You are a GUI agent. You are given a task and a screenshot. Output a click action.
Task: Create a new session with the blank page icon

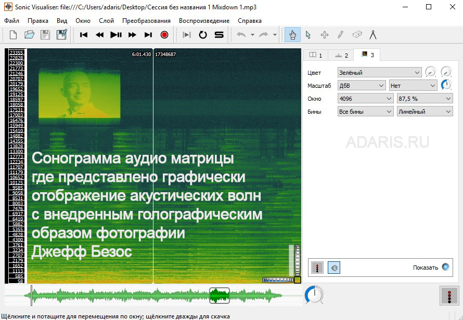click(x=13, y=35)
